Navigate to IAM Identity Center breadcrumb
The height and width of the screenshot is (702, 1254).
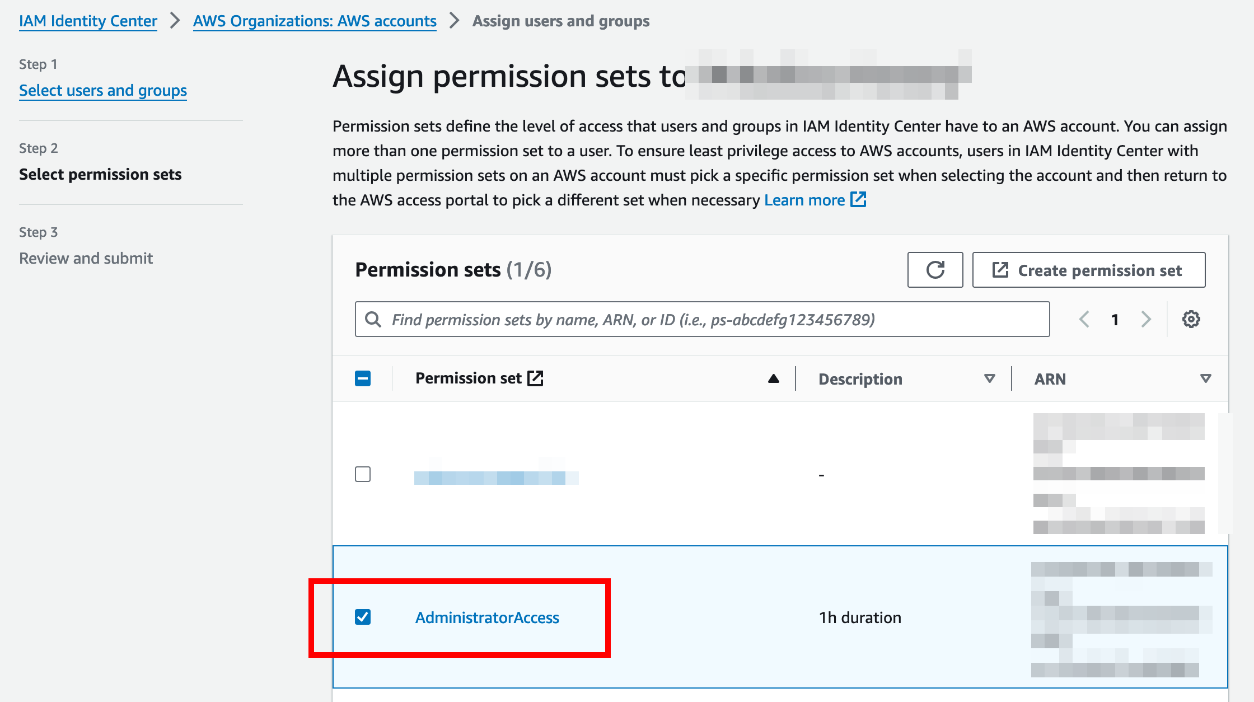click(88, 21)
